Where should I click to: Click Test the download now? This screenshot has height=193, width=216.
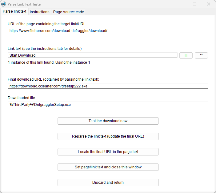[x=108, y=121]
